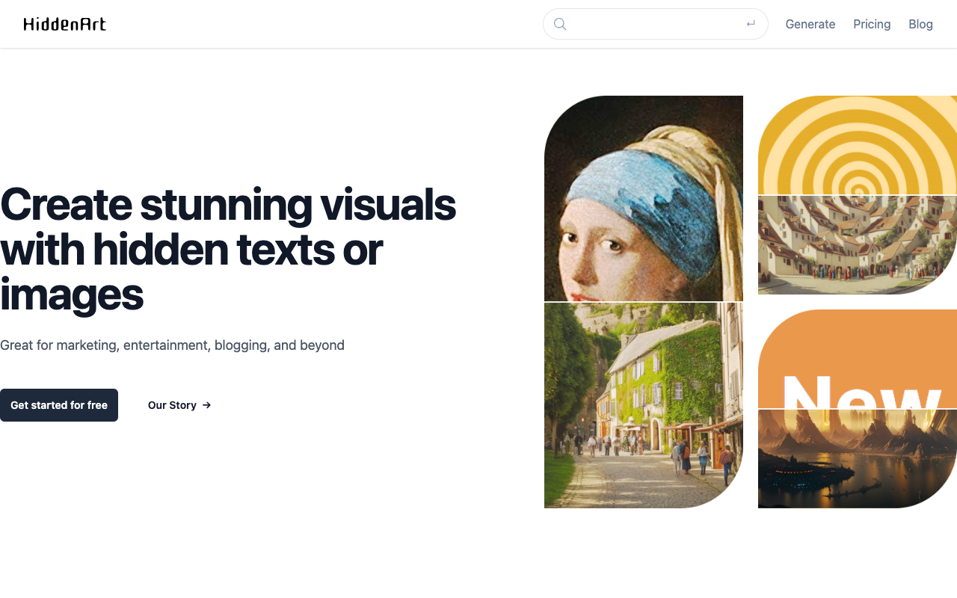Open the Our Story link
The width and height of the screenshot is (957, 598).
(x=179, y=405)
